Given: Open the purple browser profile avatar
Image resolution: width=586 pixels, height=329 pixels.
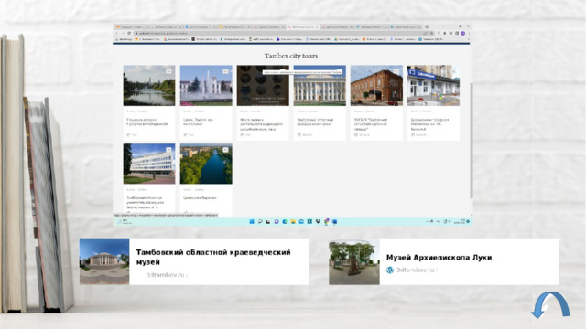Looking at the screenshot, I should point(462,33).
